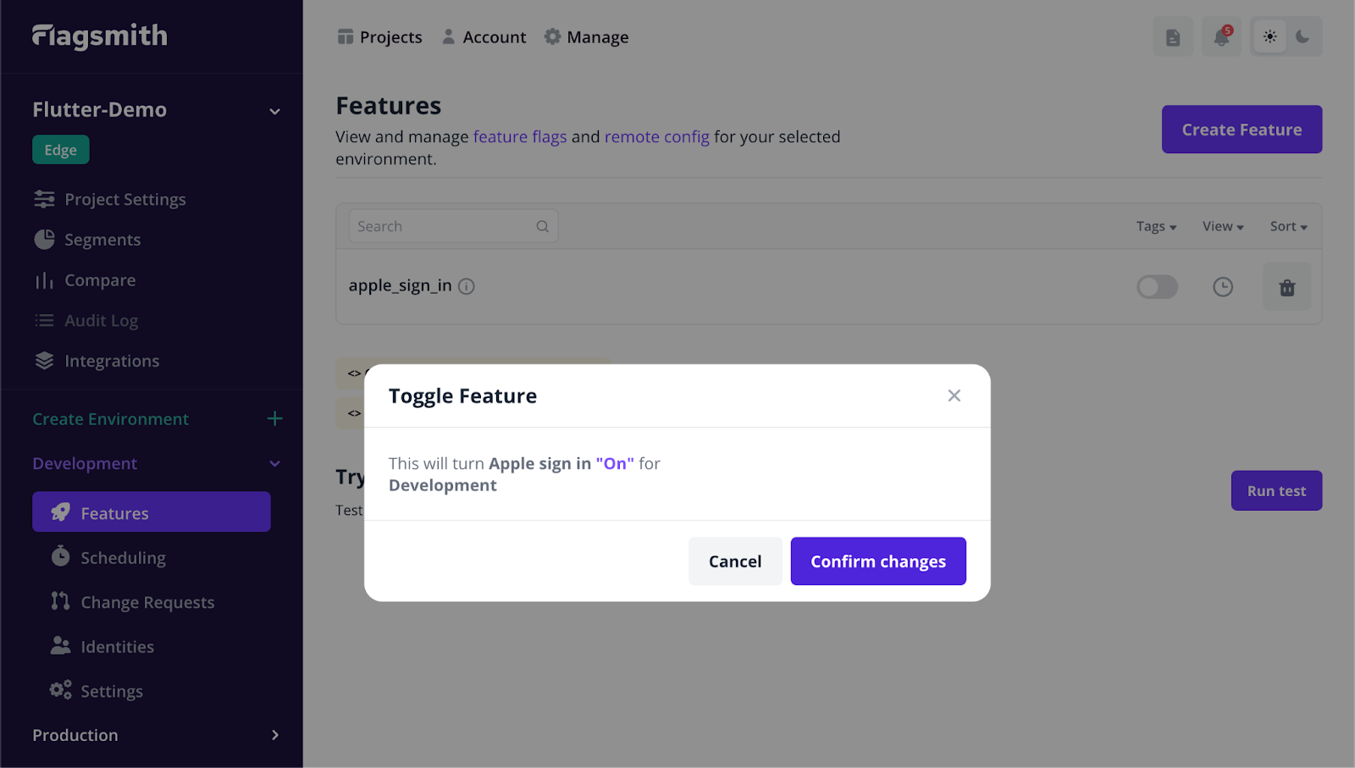
Task: Collapse the Flutter-Demo project dropdown
Action: click(x=273, y=110)
